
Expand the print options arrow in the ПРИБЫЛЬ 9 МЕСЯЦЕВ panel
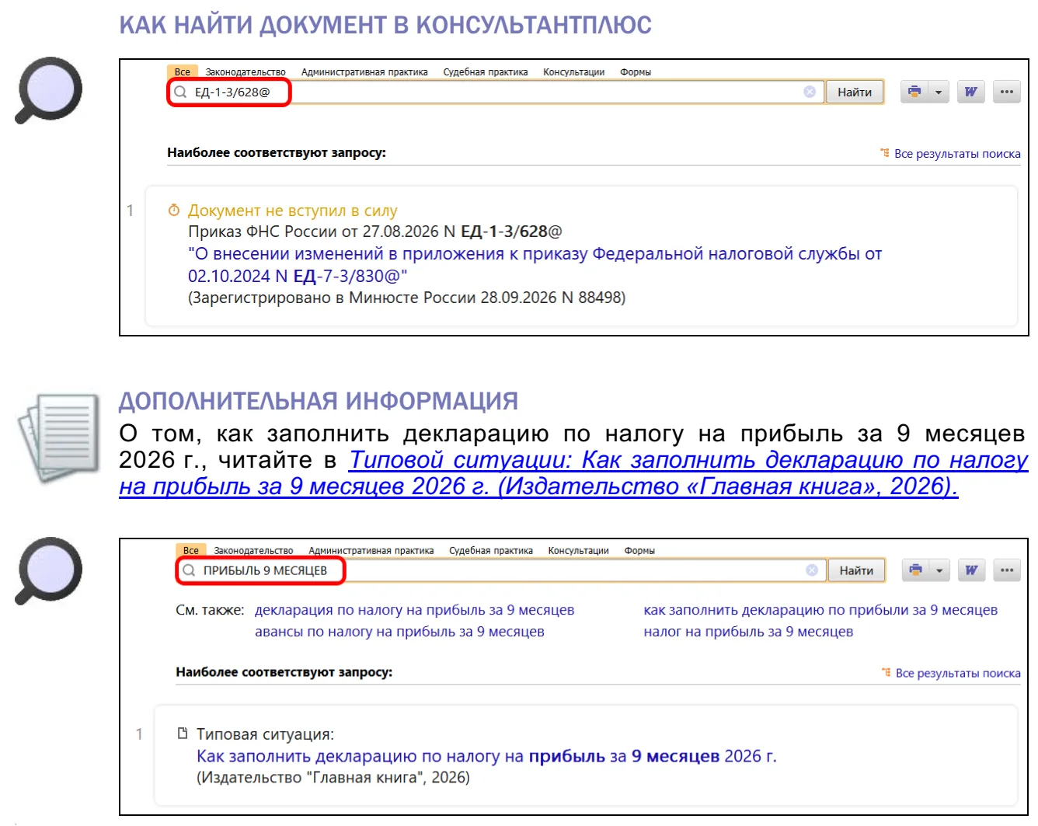(939, 570)
